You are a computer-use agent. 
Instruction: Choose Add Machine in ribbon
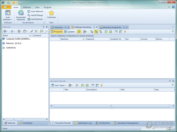coord(35,19)
